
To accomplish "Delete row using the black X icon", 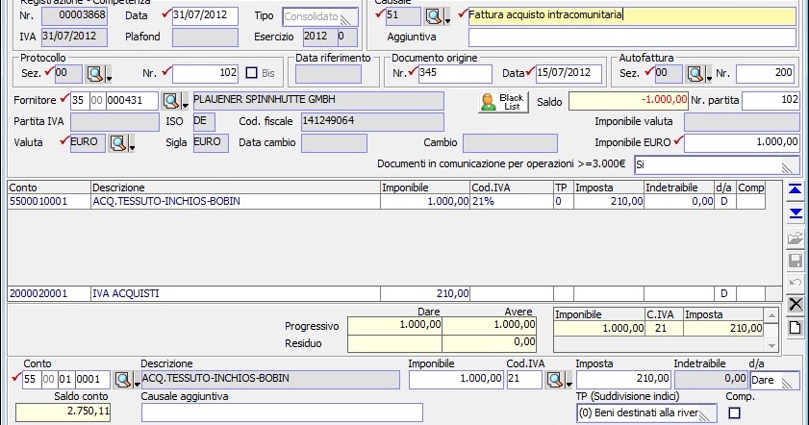I will (x=796, y=304).
